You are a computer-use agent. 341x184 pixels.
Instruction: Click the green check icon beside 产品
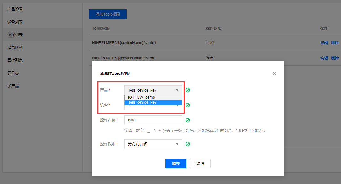pos(188,90)
